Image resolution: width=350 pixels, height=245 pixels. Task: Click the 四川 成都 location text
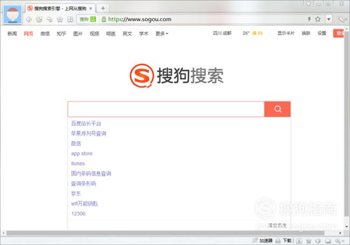pyautogui.click(x=222, y=33)
